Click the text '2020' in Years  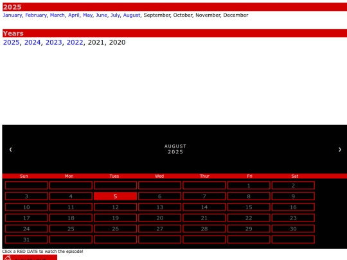coord(117,42)
